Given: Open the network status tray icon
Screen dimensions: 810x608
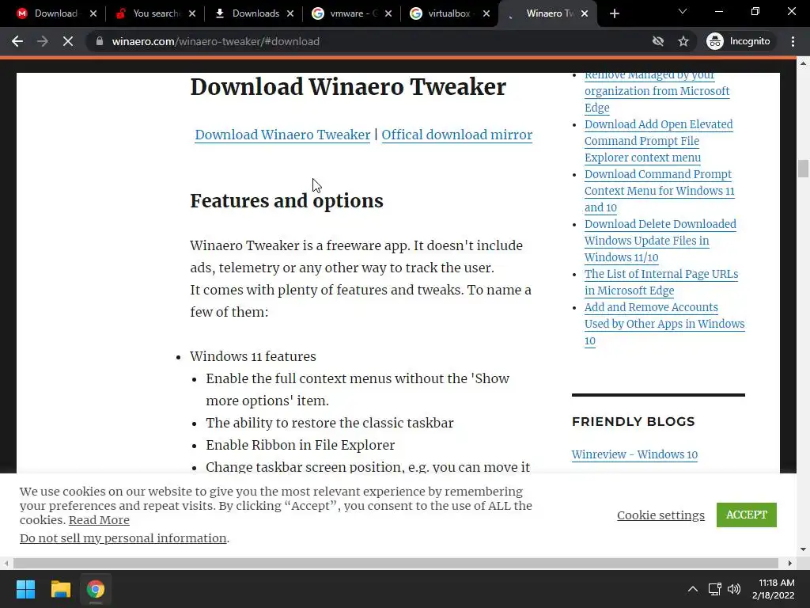Looking at the screenshot, I should [x=715, y=589].
